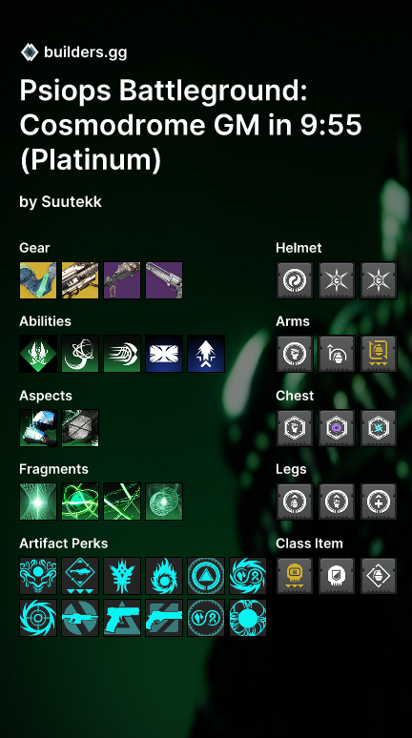Screen dimensions: 412x738
Task: Click the builders.gg logo icon
Action: pyautogui.click(x=30, y=52)
